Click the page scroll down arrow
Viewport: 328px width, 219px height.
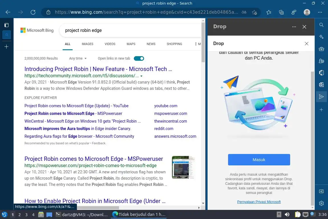[x=203, y=203]
